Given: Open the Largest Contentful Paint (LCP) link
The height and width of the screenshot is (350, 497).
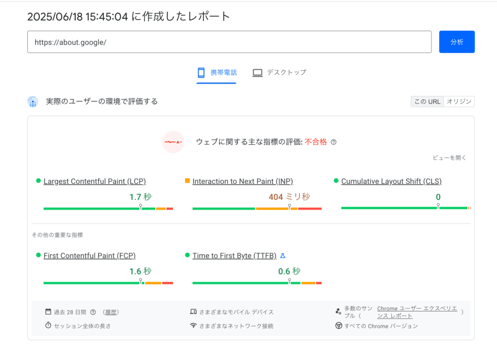Looking at the screenshot, I should [x=95, y=182].
